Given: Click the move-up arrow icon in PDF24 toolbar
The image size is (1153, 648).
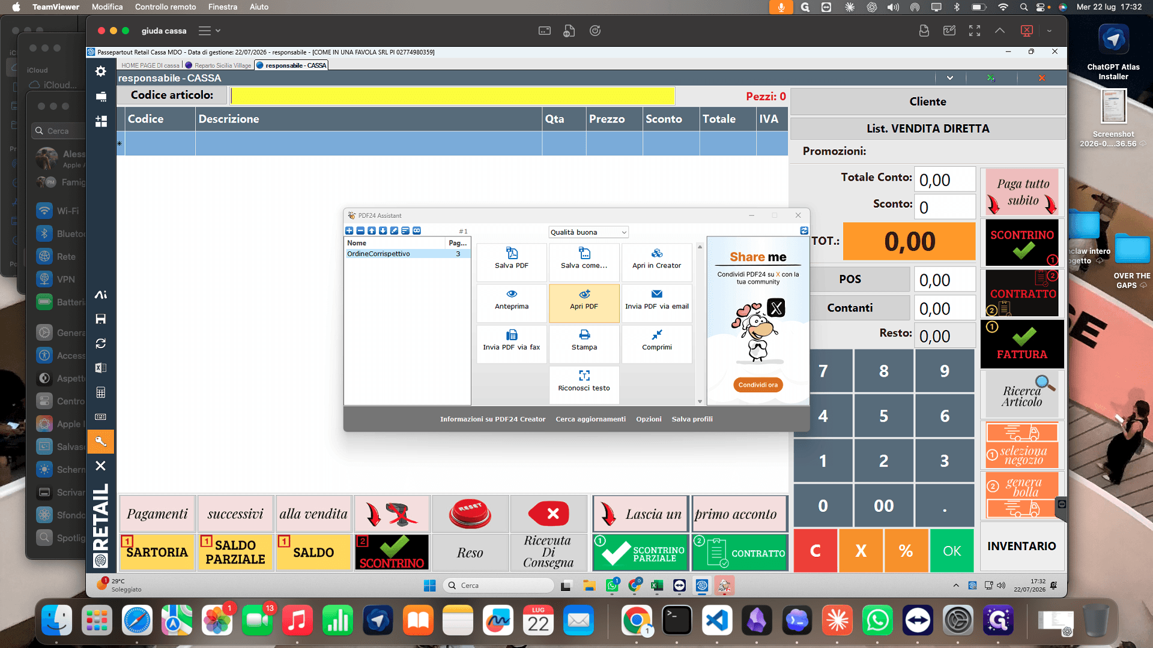Looking at the screenshot, I should tap(372, 230).
